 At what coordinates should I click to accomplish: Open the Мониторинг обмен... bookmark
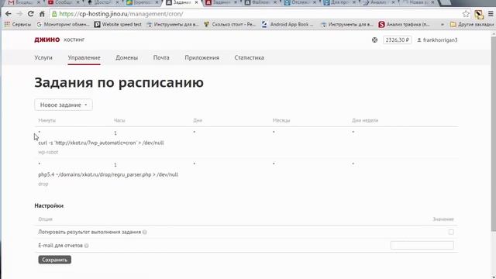click(63, 24)
